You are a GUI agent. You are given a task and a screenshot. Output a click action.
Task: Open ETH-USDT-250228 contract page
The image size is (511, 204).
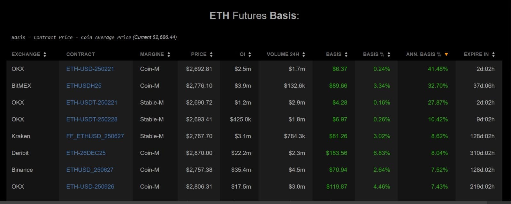tap(92, 120)
